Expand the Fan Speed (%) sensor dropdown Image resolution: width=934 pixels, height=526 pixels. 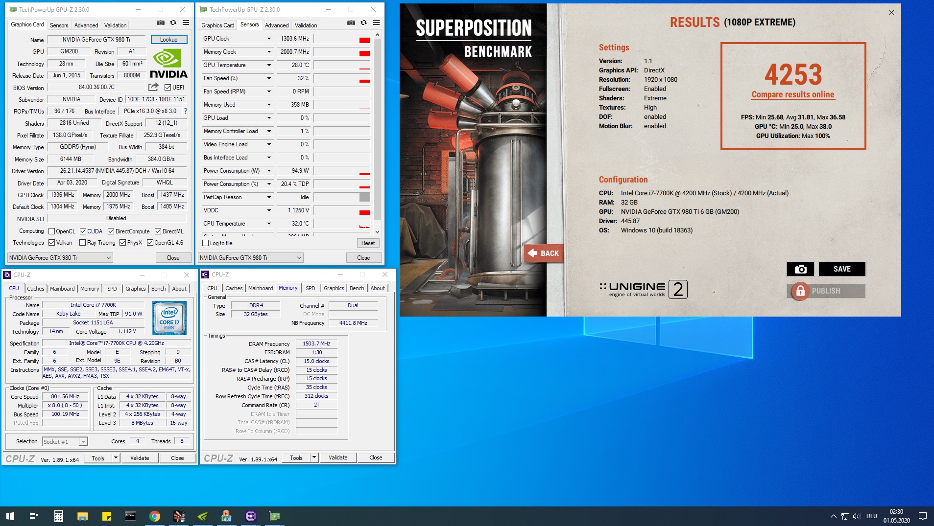click(x=269, y=78)
